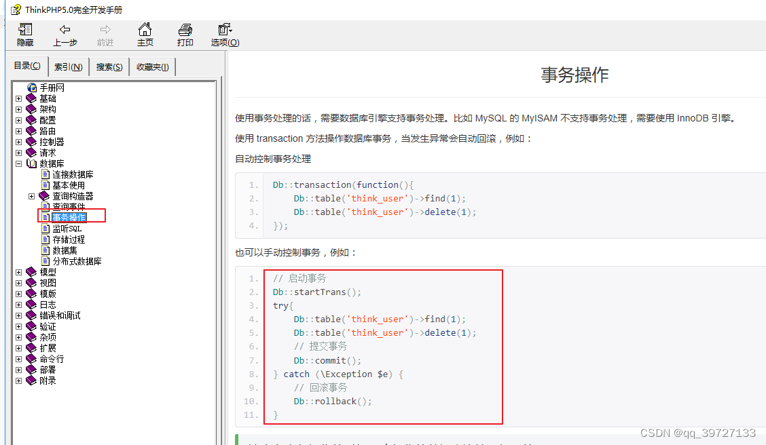The width and height of the screenshot is (766, 445).
Task: Expand the 附录 tree node
Action: pos(18,381)
